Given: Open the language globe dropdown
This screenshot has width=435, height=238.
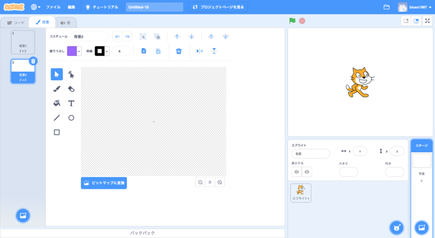Looking at the screenshot, I should (35, 7).
